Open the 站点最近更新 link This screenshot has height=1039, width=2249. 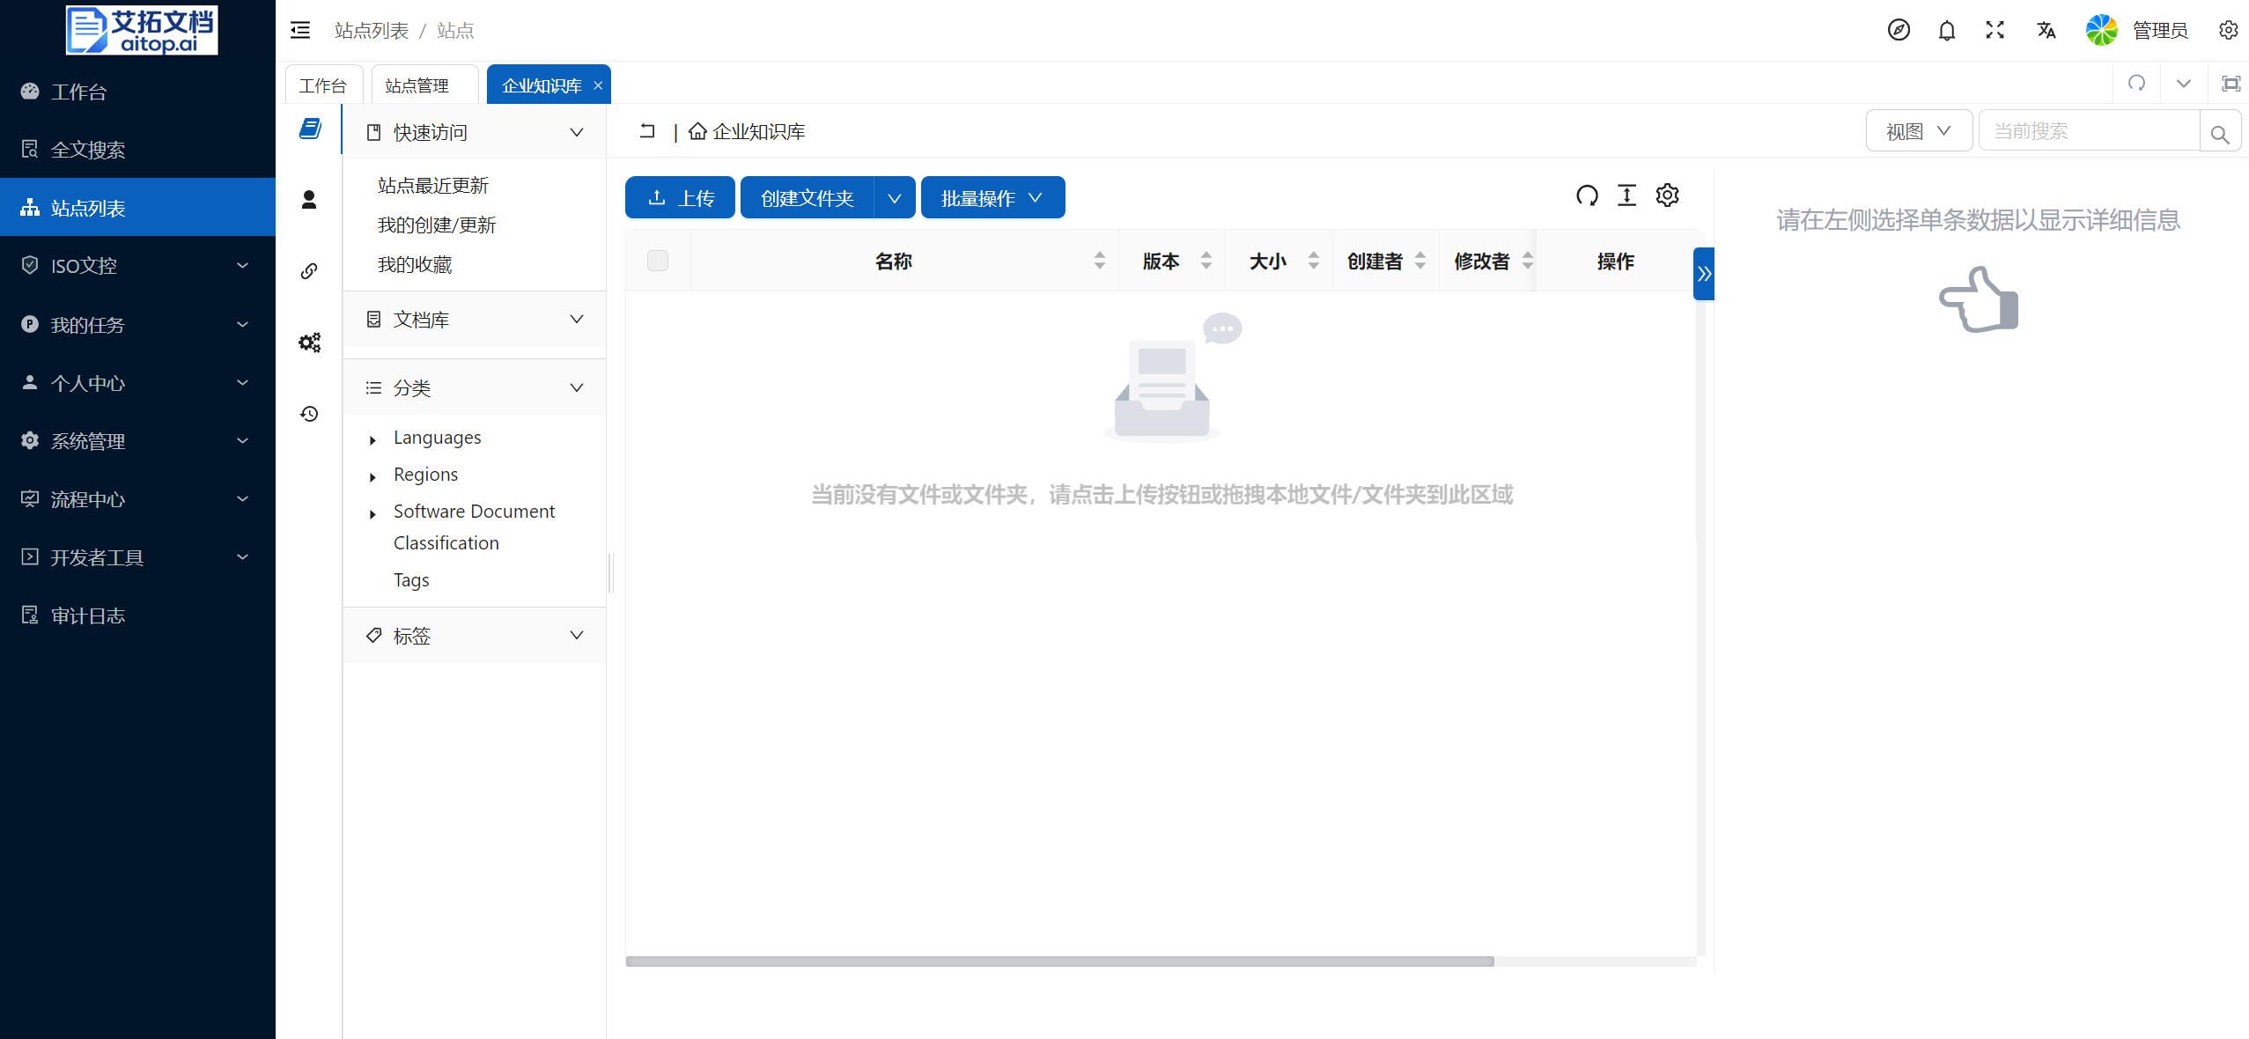point(432,186)
